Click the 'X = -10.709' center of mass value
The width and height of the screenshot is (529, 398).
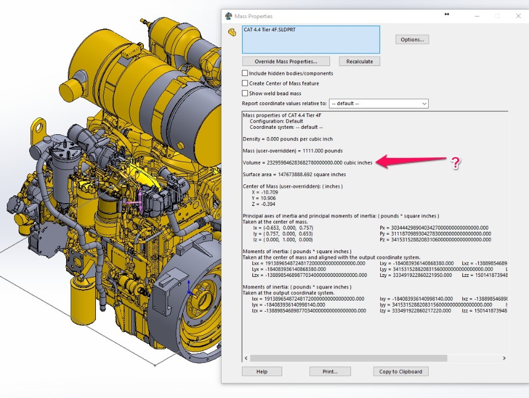coord(265,192)
